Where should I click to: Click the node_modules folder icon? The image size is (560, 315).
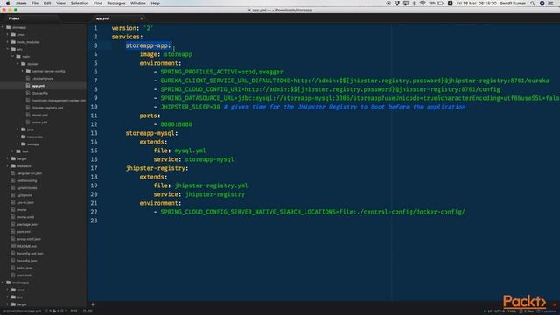(14, 42)
